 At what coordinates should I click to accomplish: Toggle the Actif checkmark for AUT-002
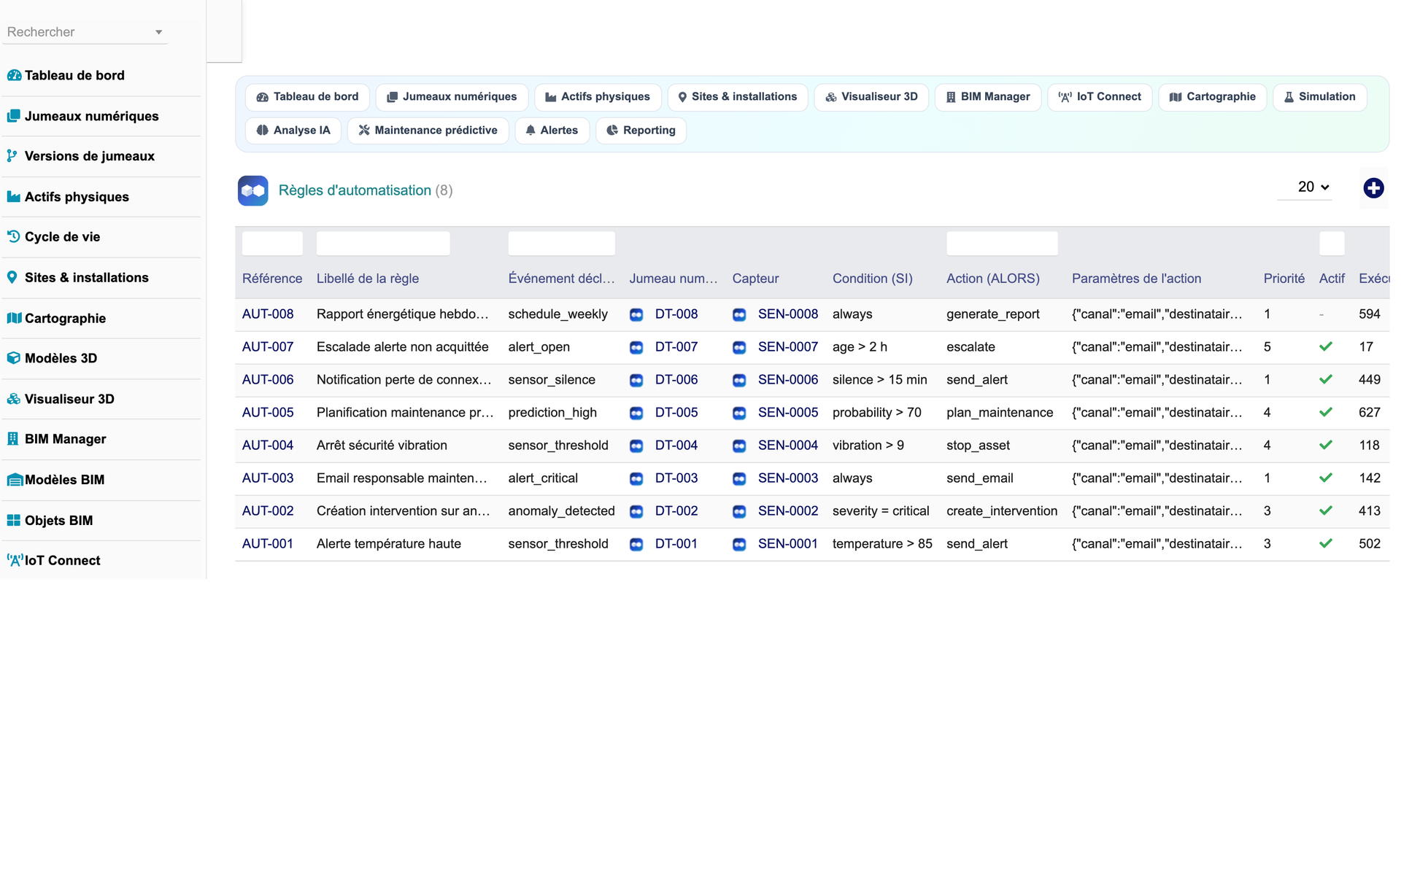[1326, 511]
